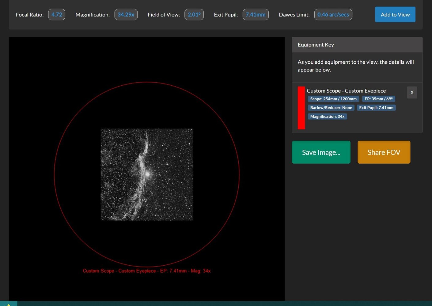Select the Exit Pupil value 7.41mm

256,14
